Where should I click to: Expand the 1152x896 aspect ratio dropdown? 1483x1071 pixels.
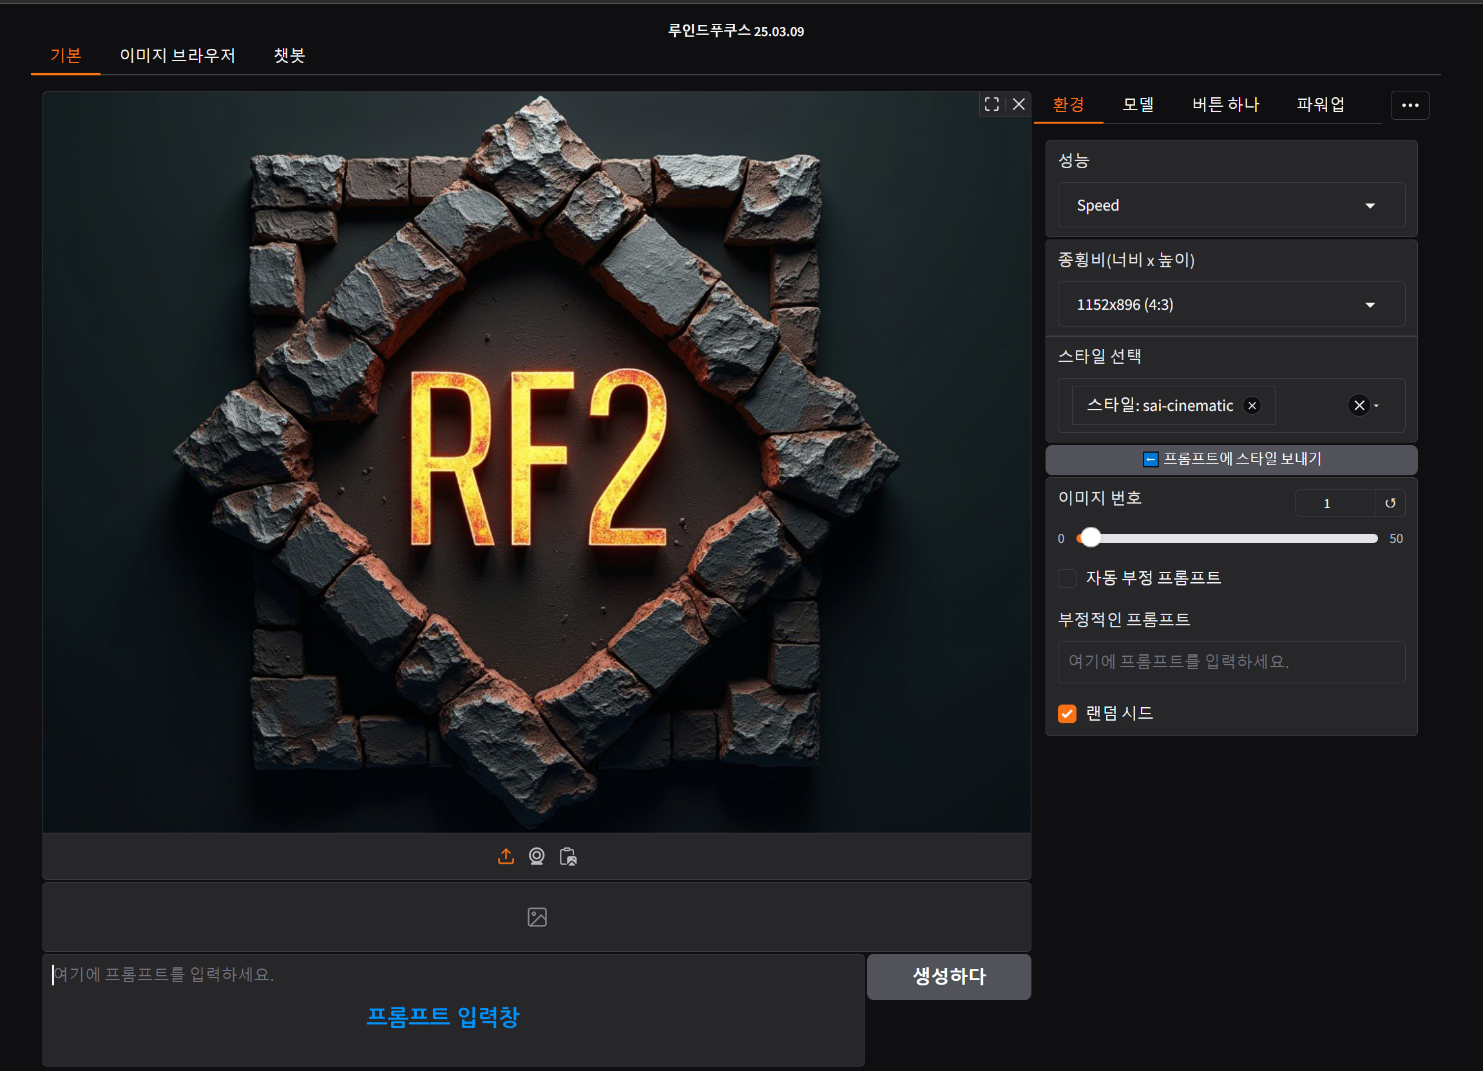point(1230,305)
